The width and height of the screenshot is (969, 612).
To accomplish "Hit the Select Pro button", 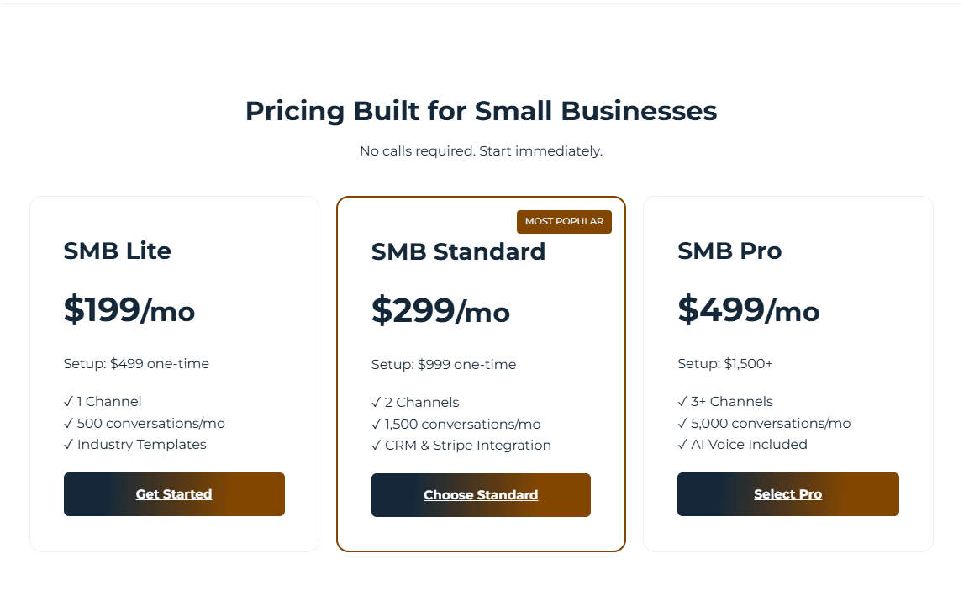I will coord(787,494).
